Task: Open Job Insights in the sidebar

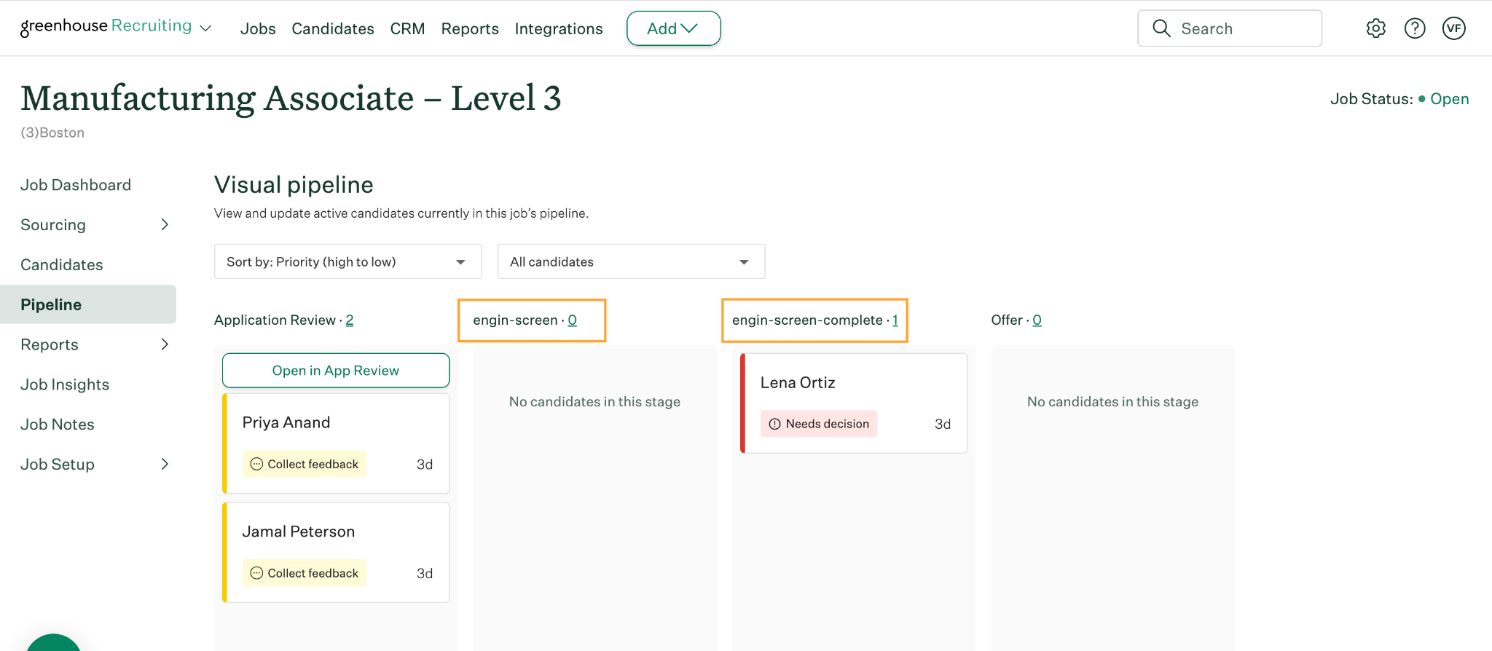Action: pyautogui.click(x=65, y=384)
